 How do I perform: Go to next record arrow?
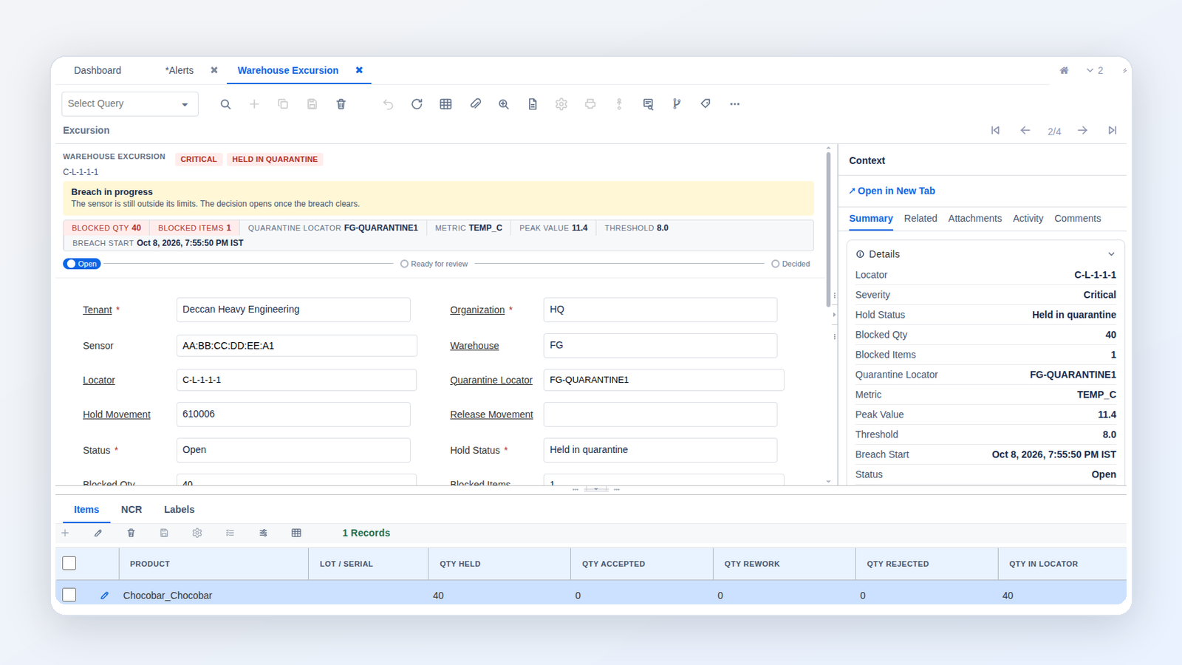[x=1082, y=130]
